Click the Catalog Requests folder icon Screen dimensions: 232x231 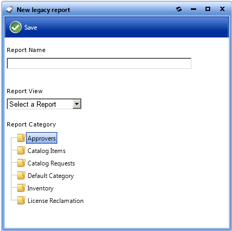[21, 163]
